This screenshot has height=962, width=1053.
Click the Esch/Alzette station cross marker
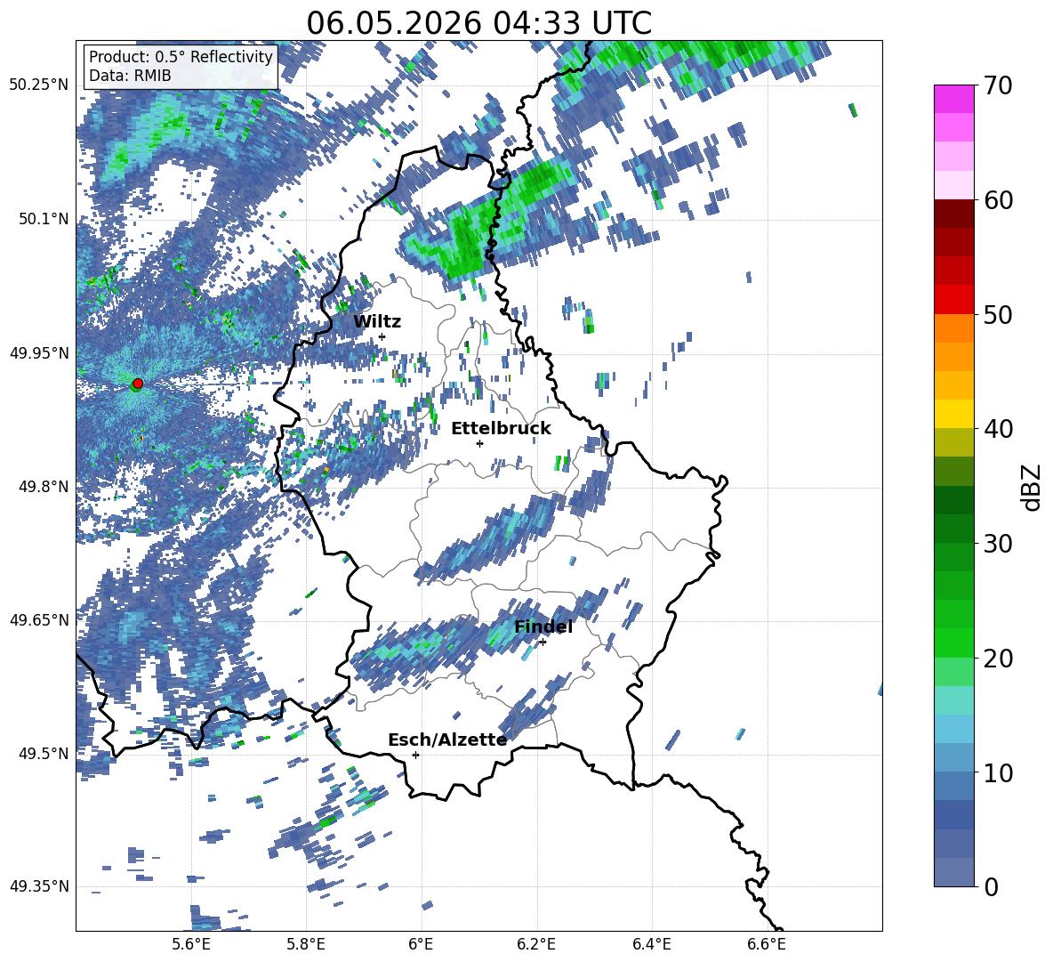415,755
